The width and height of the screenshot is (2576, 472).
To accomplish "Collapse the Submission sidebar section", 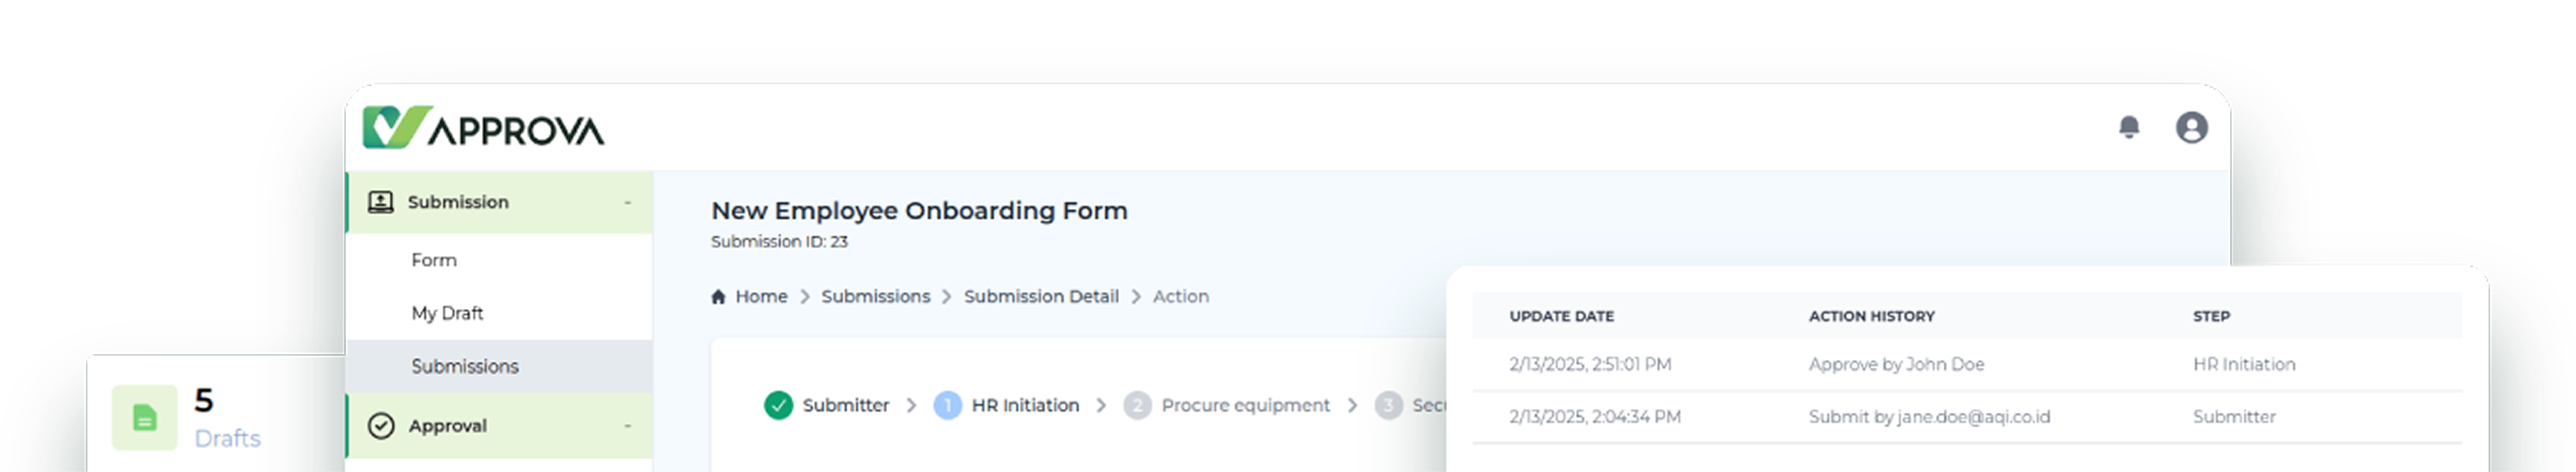I will [627, 202].
